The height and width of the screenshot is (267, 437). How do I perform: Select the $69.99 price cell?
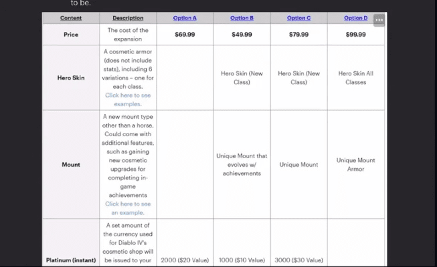tap(185, 35)
